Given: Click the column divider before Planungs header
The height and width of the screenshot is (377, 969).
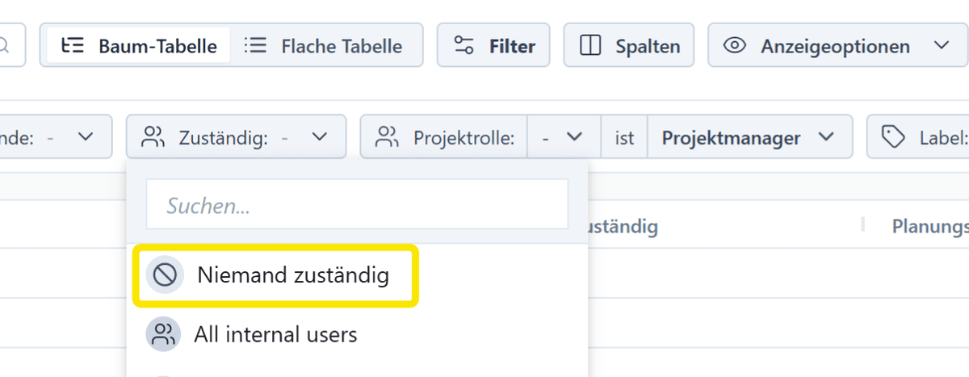Looking at the screenshot, I should [x=863, y=224].
